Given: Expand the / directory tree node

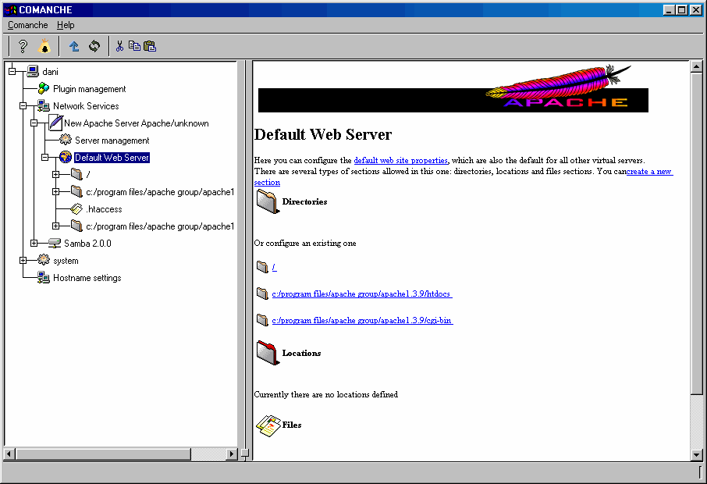Looking at the screenshot, I should pos(55,174).
